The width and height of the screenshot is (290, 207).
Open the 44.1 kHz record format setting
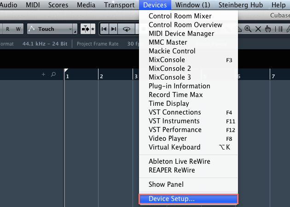coord(45,44)
